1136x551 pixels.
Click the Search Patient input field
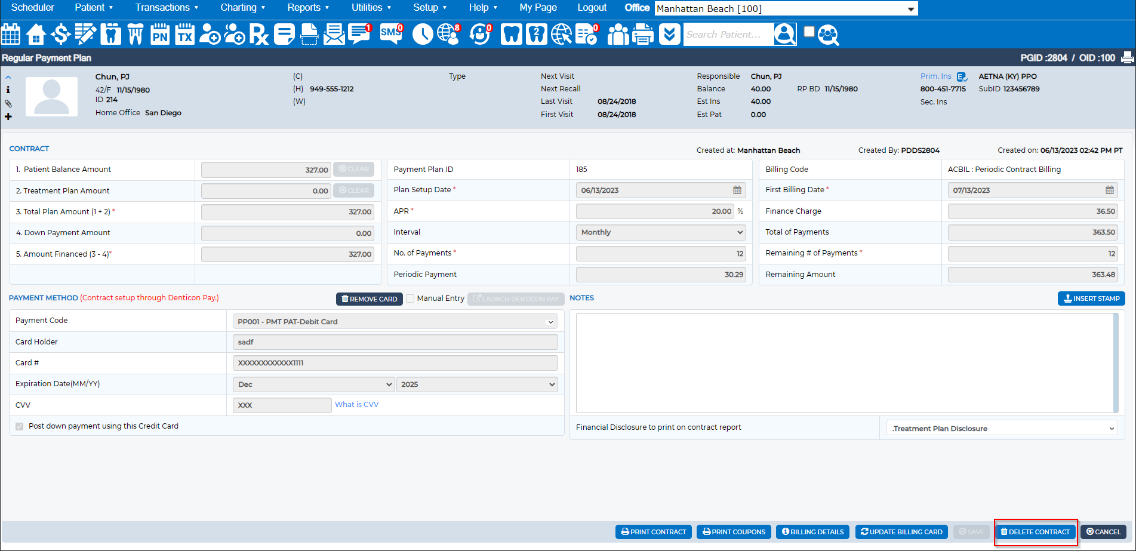[728, 34]
